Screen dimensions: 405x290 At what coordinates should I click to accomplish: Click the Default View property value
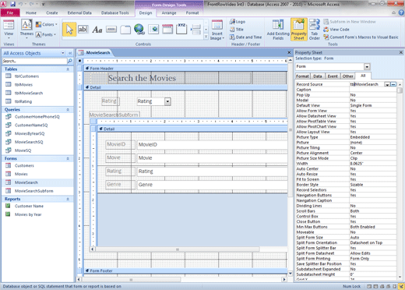pyautogui.click(x=372, y=105)
